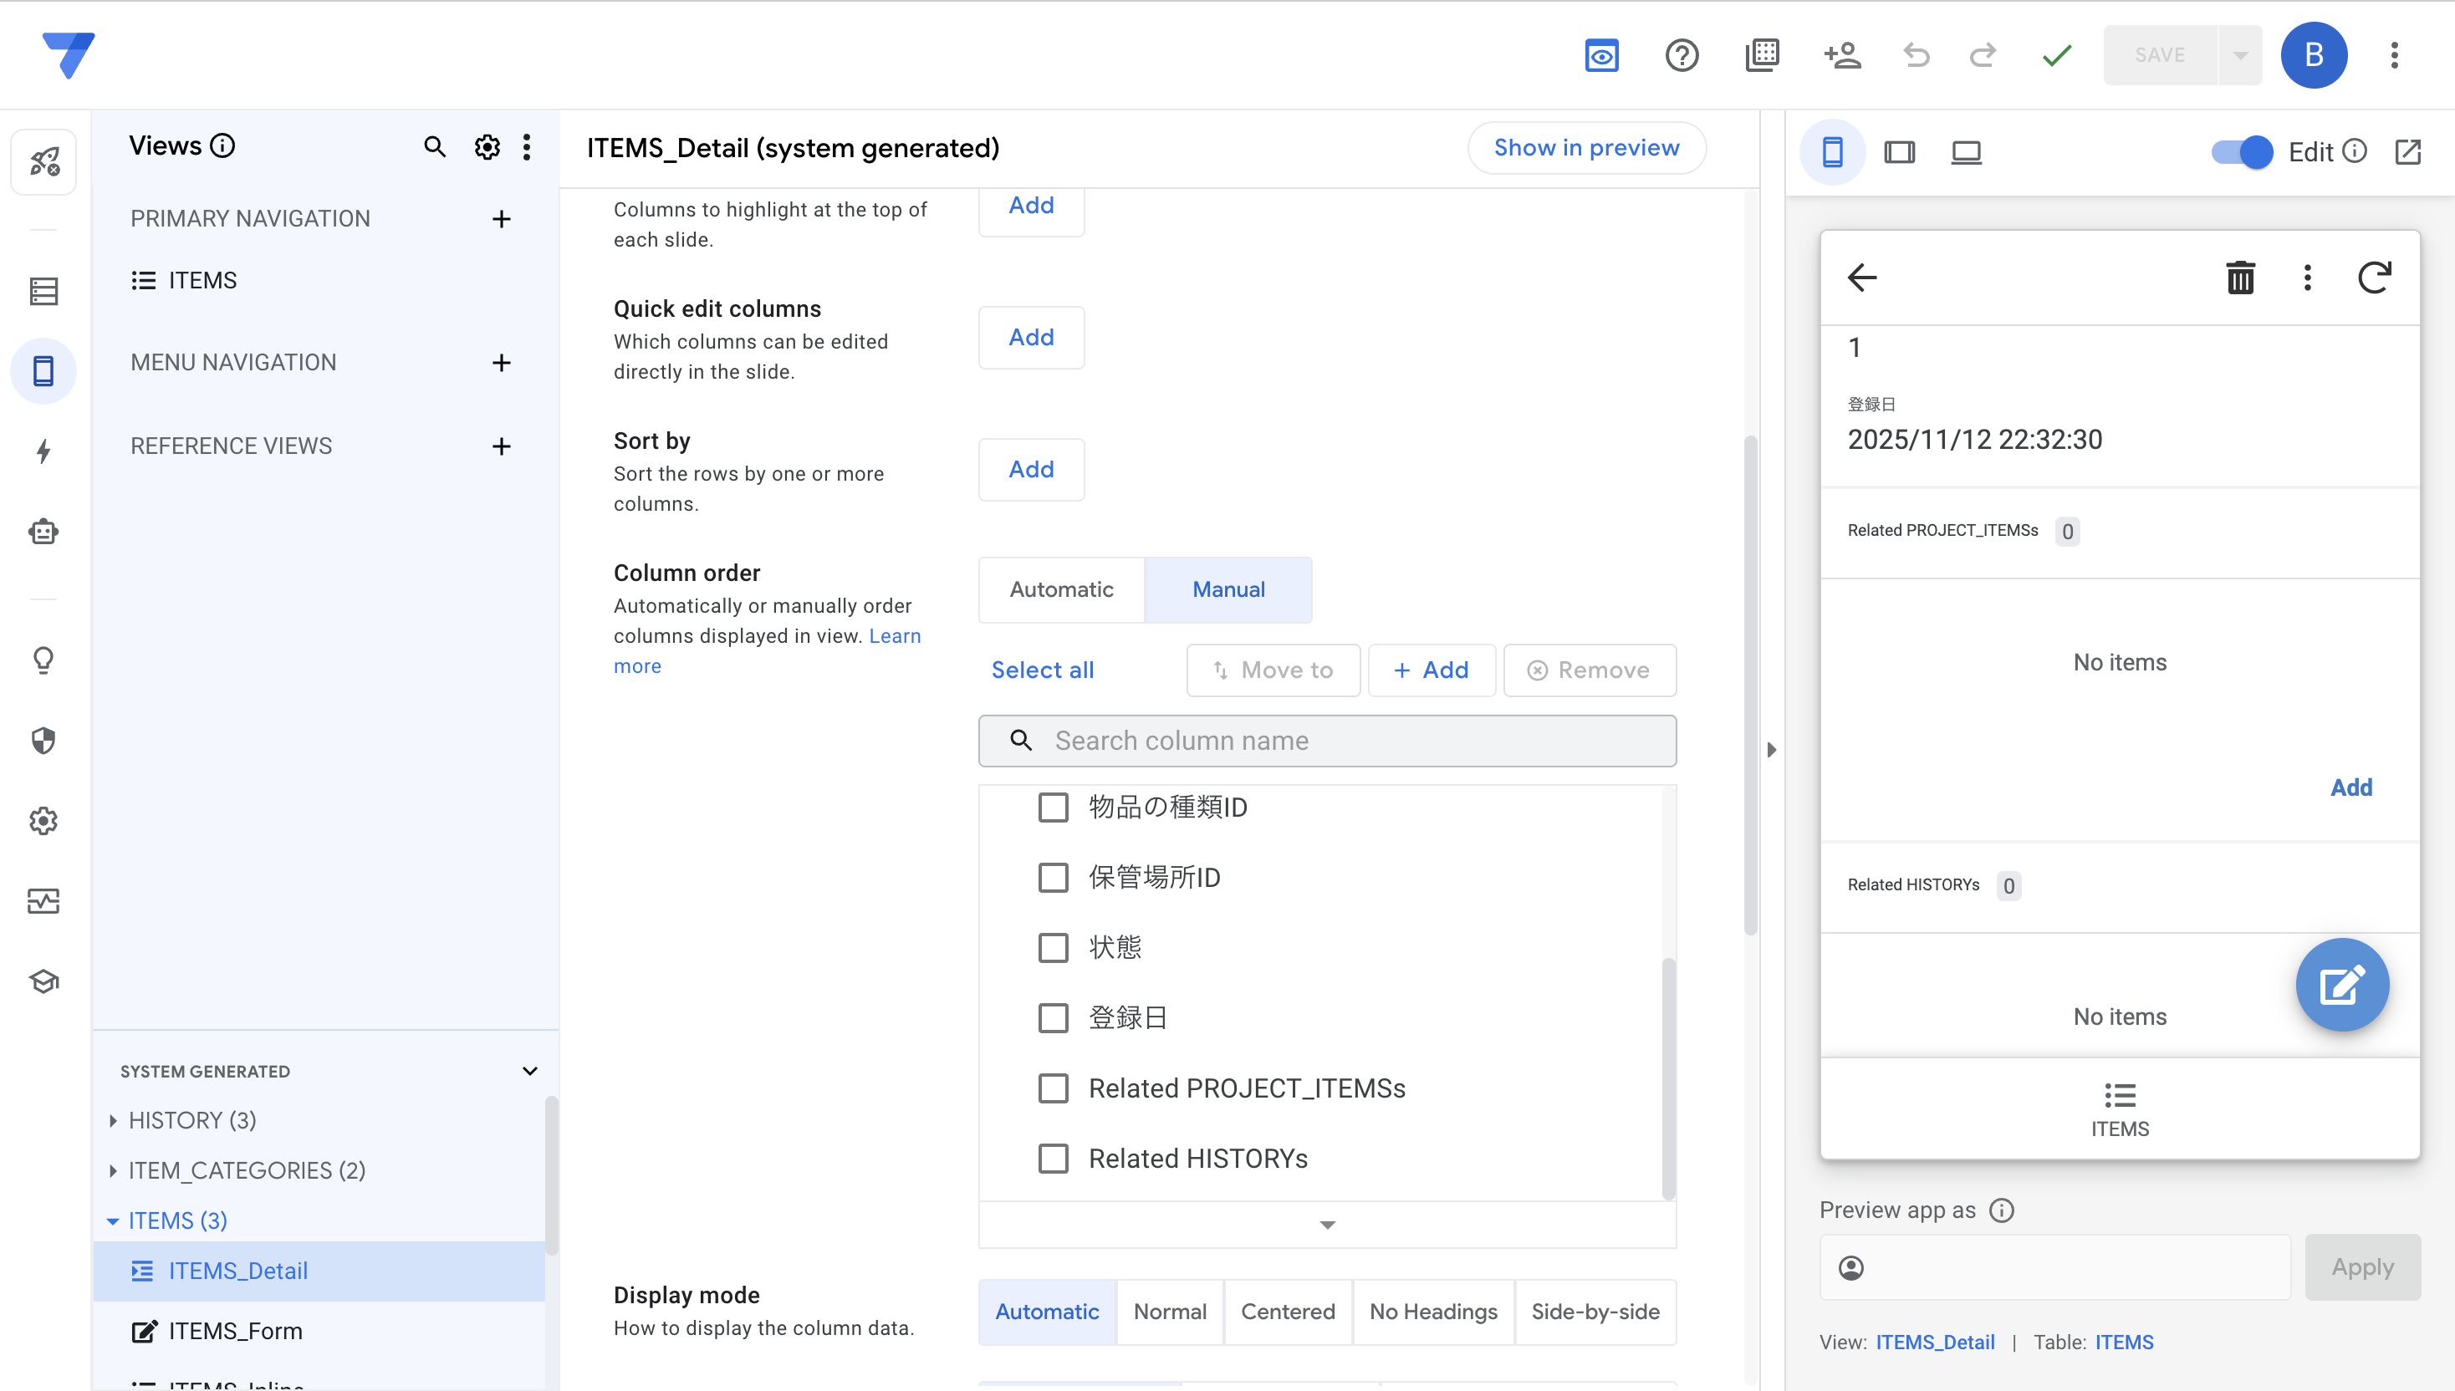Click the Views search magnifier icon
2455x1391 pixels.
(x=434, y=147)
